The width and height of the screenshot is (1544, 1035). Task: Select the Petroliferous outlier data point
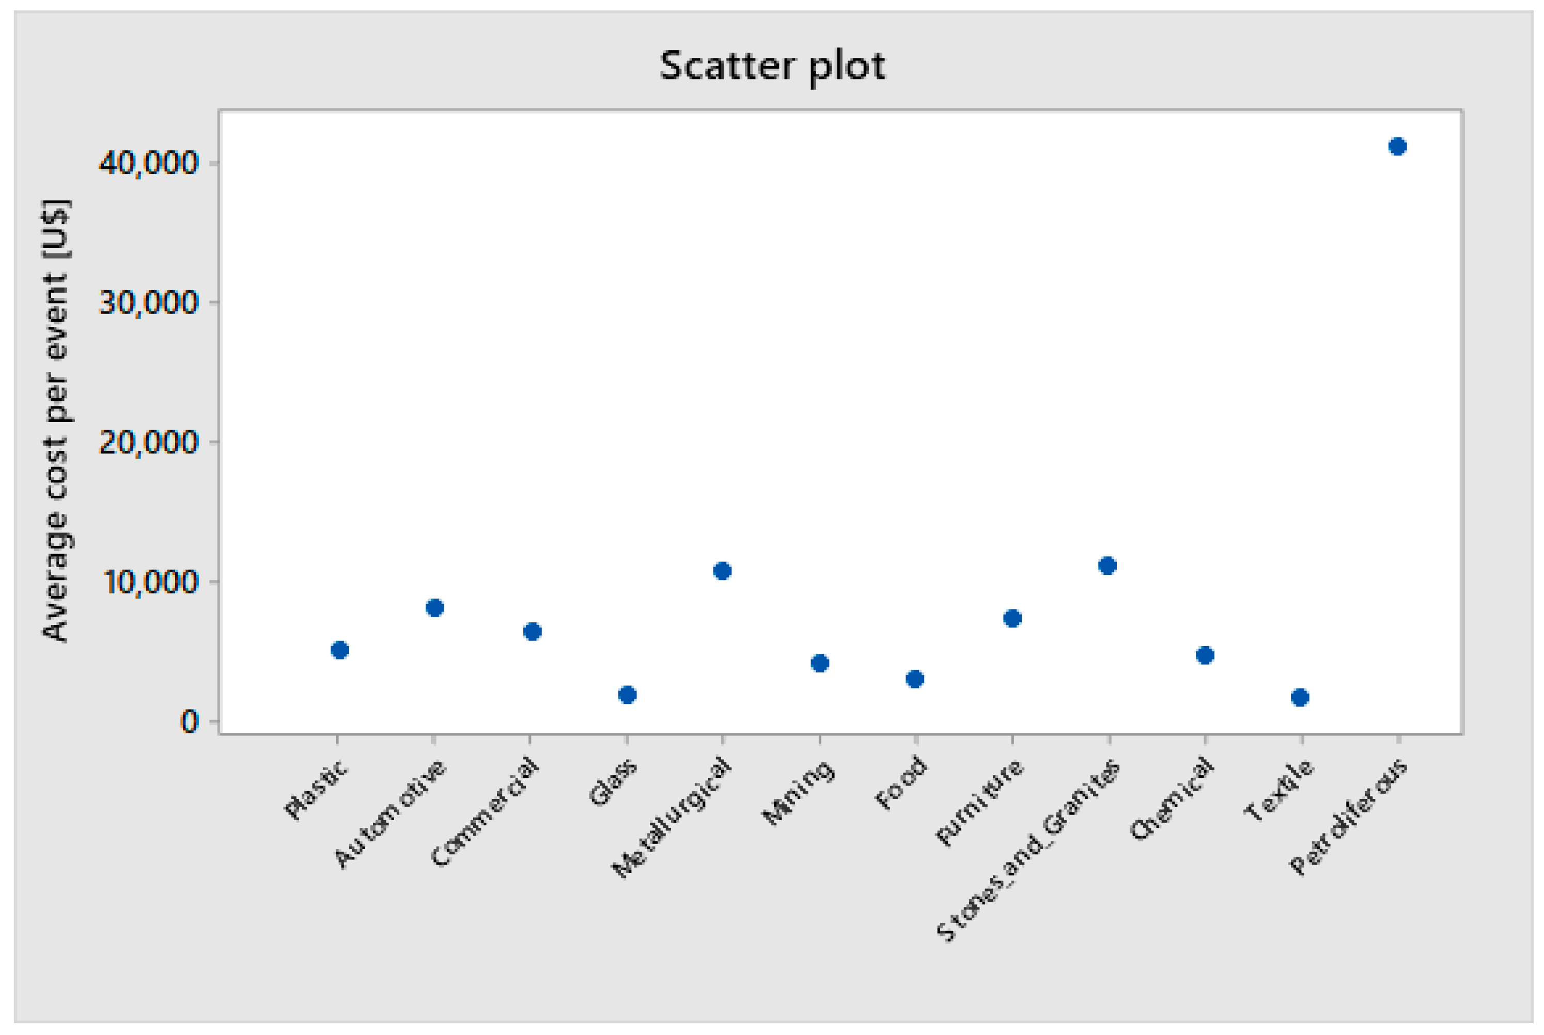1397,147
